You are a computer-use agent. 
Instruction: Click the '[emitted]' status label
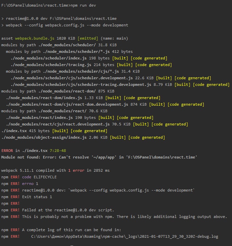88,38
